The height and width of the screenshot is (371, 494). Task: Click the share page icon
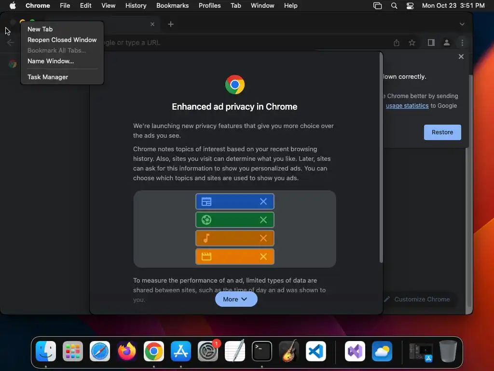click(x=397, y=43)
